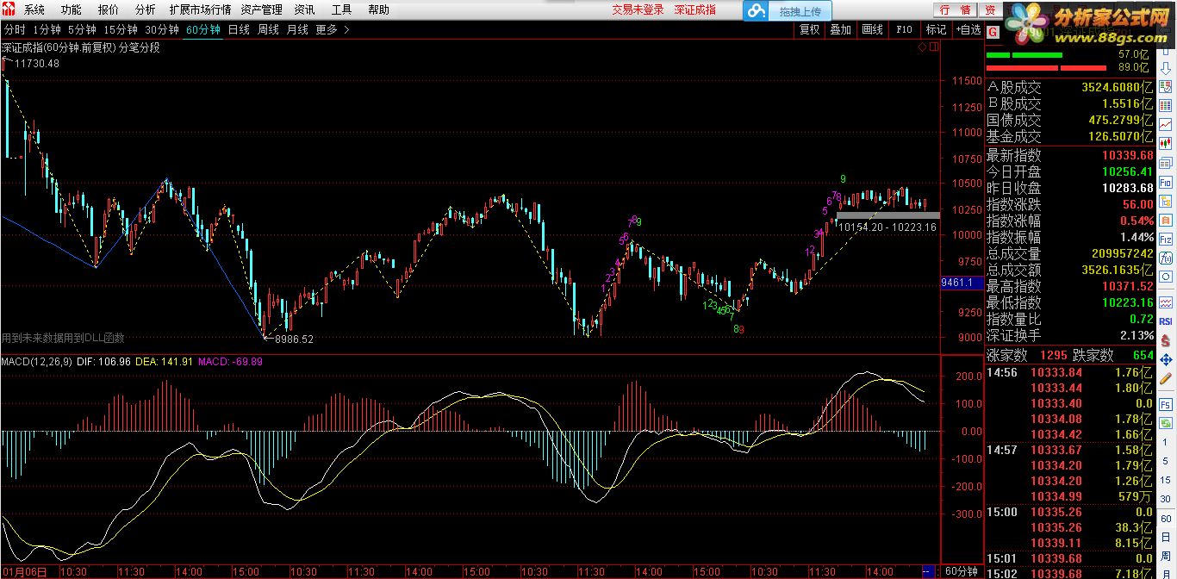Image resolution: width=1177 pixels, height=579 pixels.
Task: Click the multi-window layout sidebar icon
Action: 1165,163
